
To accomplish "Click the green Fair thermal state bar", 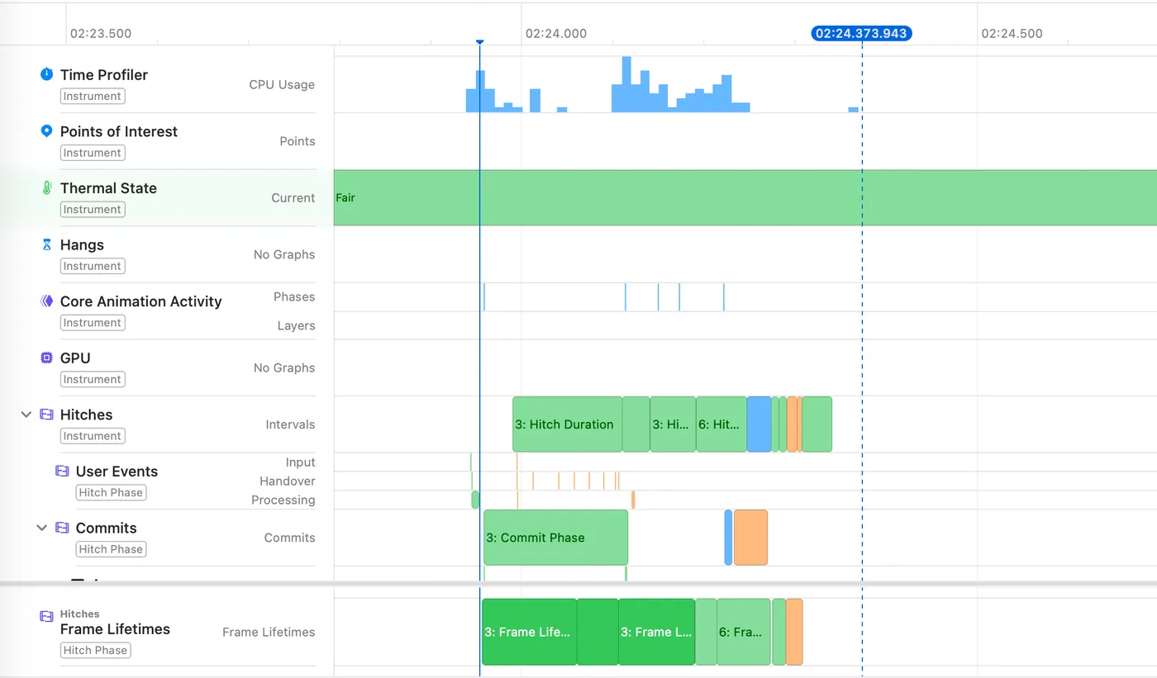I will [745, 197].
